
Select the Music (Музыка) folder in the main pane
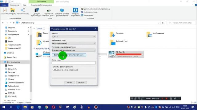pos(43,42)
